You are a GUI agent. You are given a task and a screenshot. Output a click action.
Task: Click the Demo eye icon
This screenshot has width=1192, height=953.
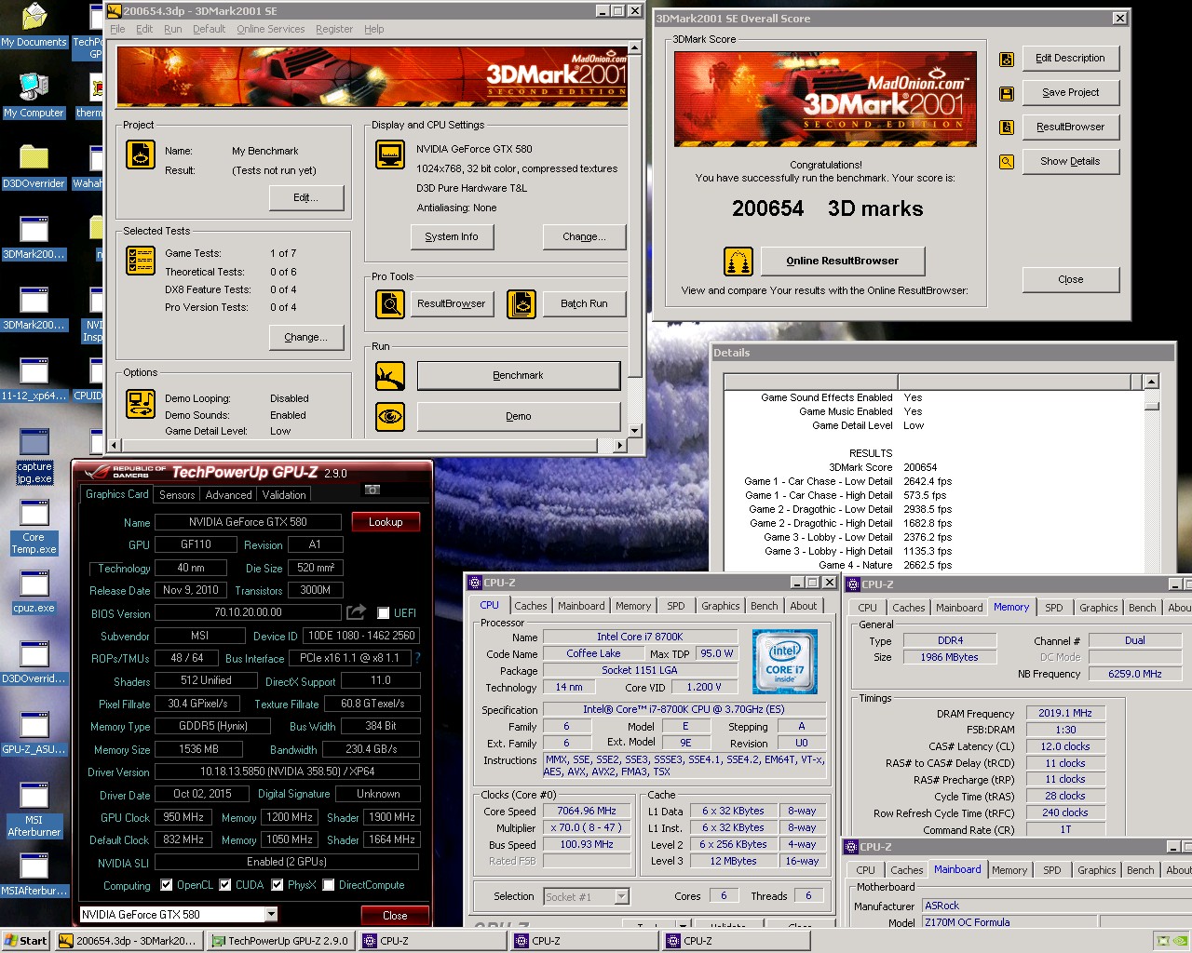tap(390, 416)
